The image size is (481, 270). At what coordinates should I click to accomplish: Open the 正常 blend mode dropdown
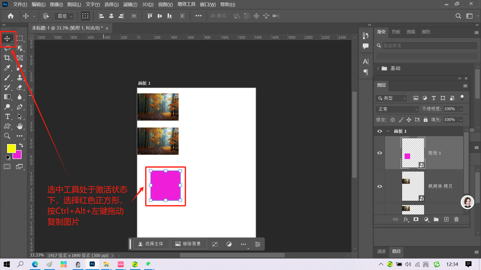coord(397,109)
